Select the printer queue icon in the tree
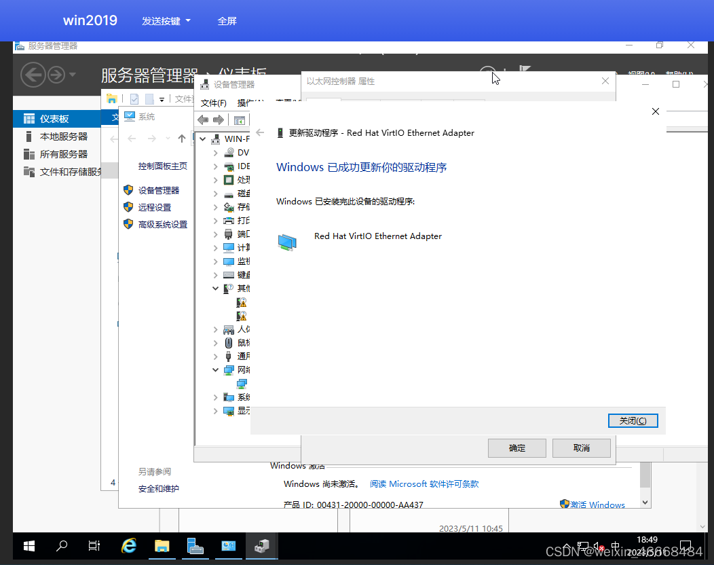This screenshot has height=565, width=714. (x=229, y=221)
